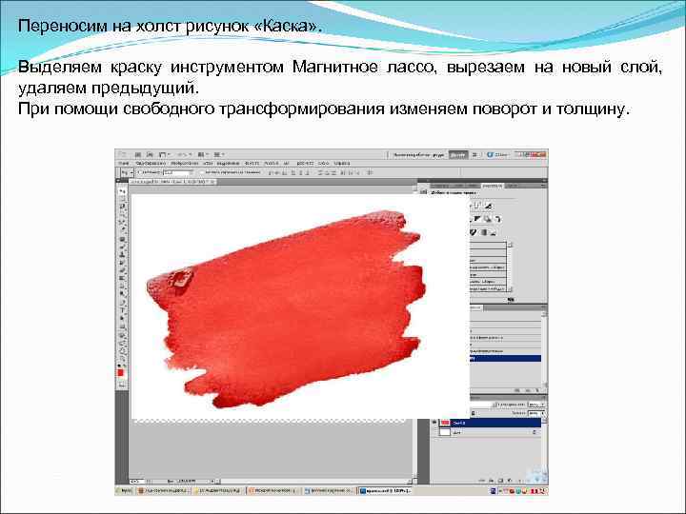Toggle Quick Mask mode button
This screenshot has width=686, height=514.
click(122, 385)
